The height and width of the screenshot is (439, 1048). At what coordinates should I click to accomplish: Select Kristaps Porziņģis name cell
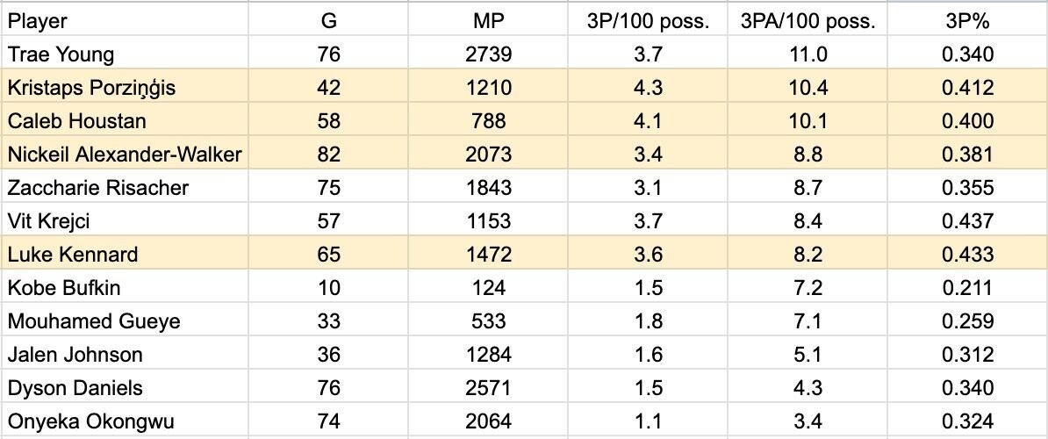(125, 86)
